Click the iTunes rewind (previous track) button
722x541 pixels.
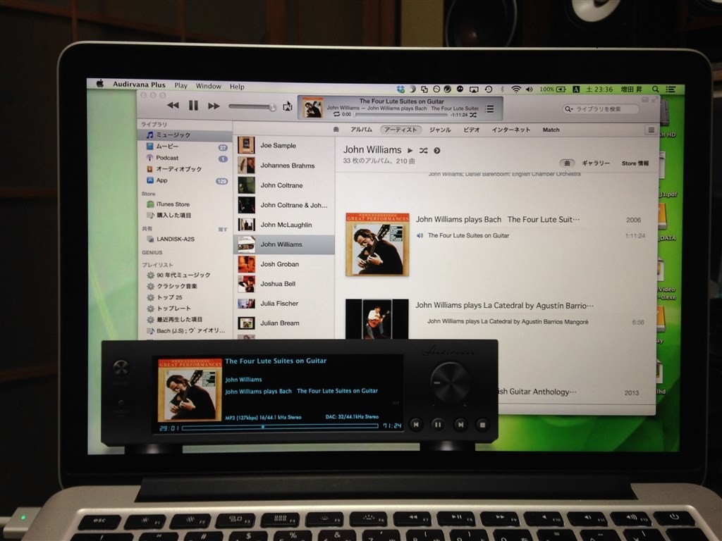point(173,106)
